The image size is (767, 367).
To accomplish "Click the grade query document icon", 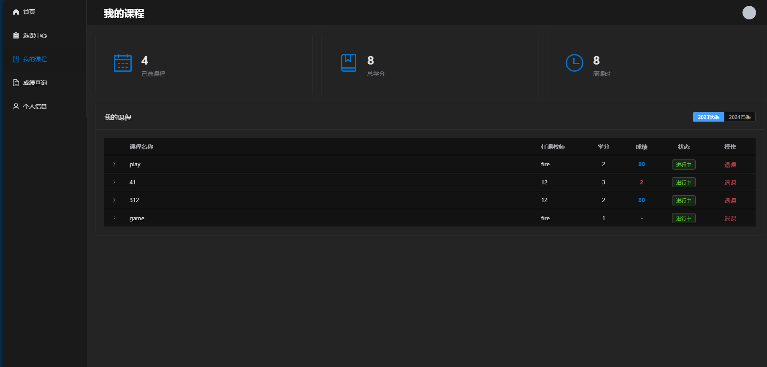I will coord(16,83).
